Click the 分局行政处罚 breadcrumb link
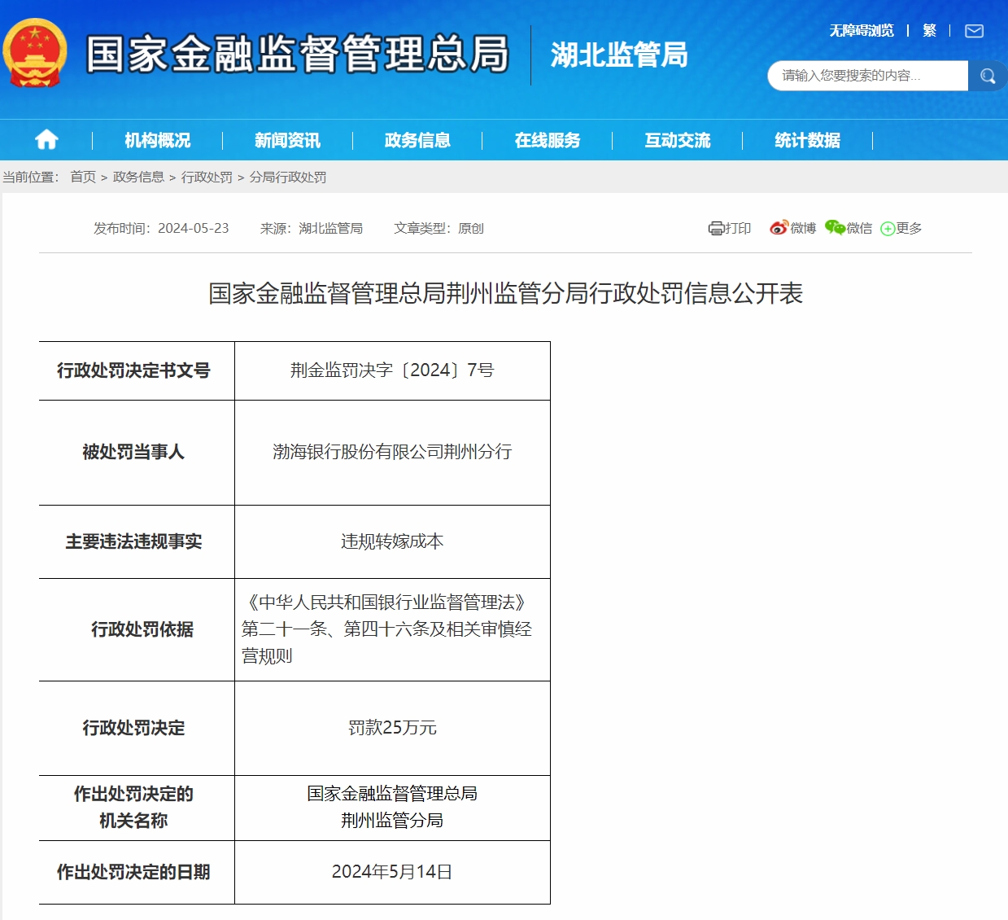The image size is (1008, 920). pyautogui.click(x=288, y=177)
